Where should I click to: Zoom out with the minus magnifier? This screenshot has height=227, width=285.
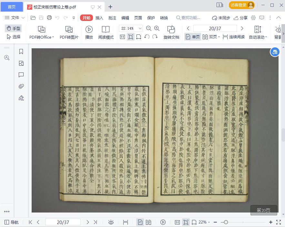pyautogui.click(x=149, y=28)
